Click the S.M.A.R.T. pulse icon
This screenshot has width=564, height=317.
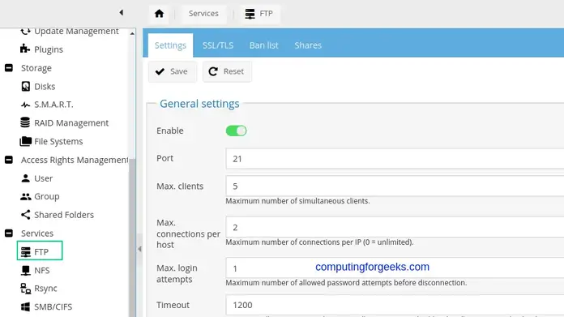tap(25, 105)
